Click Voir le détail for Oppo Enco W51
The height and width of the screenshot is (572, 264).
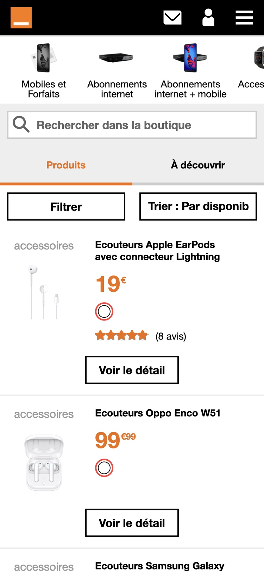132,523
